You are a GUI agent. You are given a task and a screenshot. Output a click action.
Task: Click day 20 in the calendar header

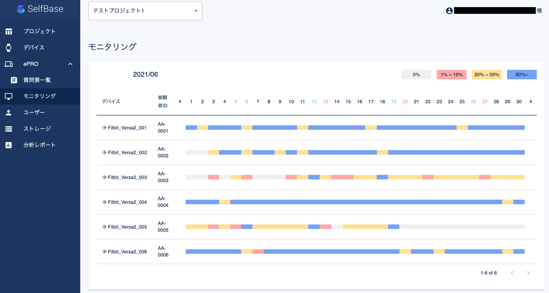405,101
